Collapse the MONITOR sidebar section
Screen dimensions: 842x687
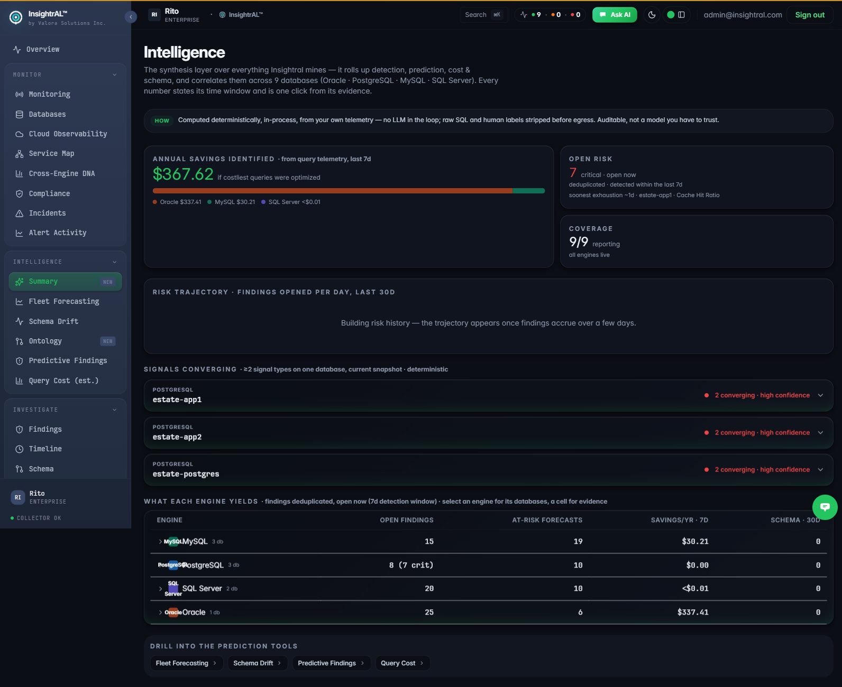[x=114, y=75]
